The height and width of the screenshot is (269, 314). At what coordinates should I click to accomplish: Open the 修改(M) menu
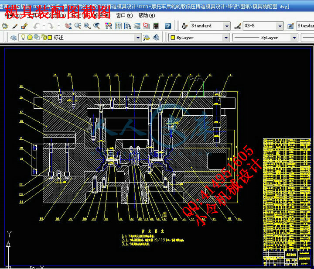point(102,16)
